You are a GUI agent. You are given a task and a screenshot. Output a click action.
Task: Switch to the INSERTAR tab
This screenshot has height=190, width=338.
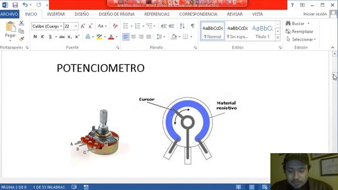(56, 14)
